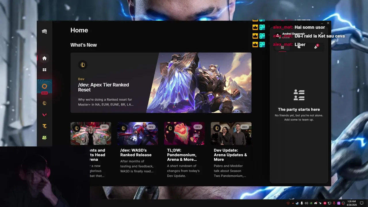Viewport: 368px width, 207px height.
Task: Open Andrei Dragomir's profile avatar
Action: [278, 36]
